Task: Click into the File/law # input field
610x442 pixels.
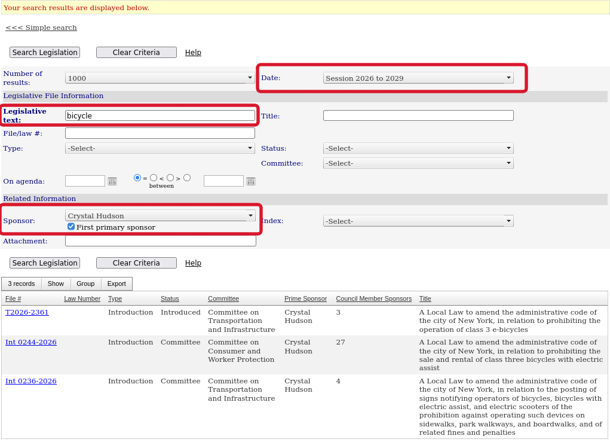Action: (x=160, y=133)
